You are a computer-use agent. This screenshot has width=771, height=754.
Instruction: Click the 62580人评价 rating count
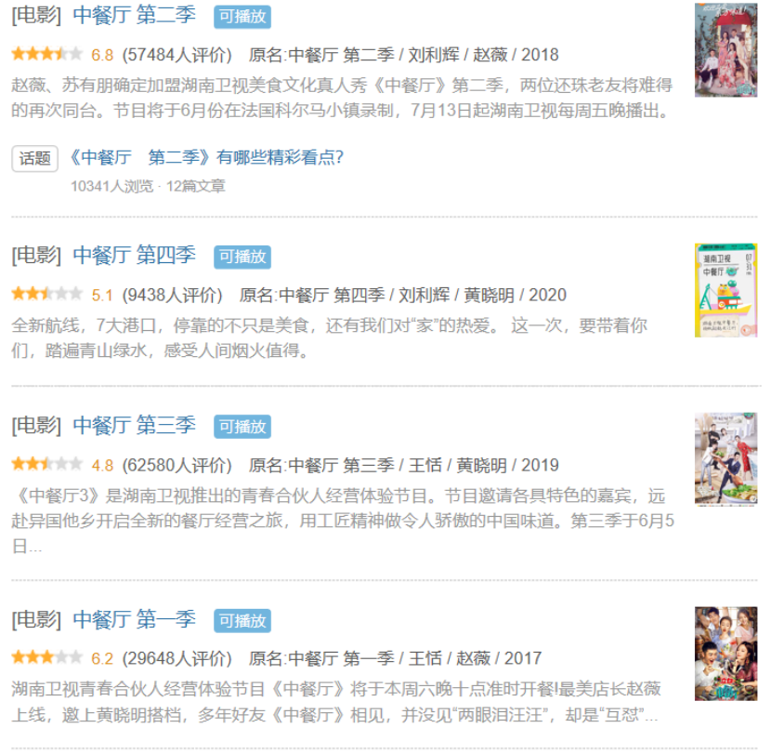pos(177,465)
